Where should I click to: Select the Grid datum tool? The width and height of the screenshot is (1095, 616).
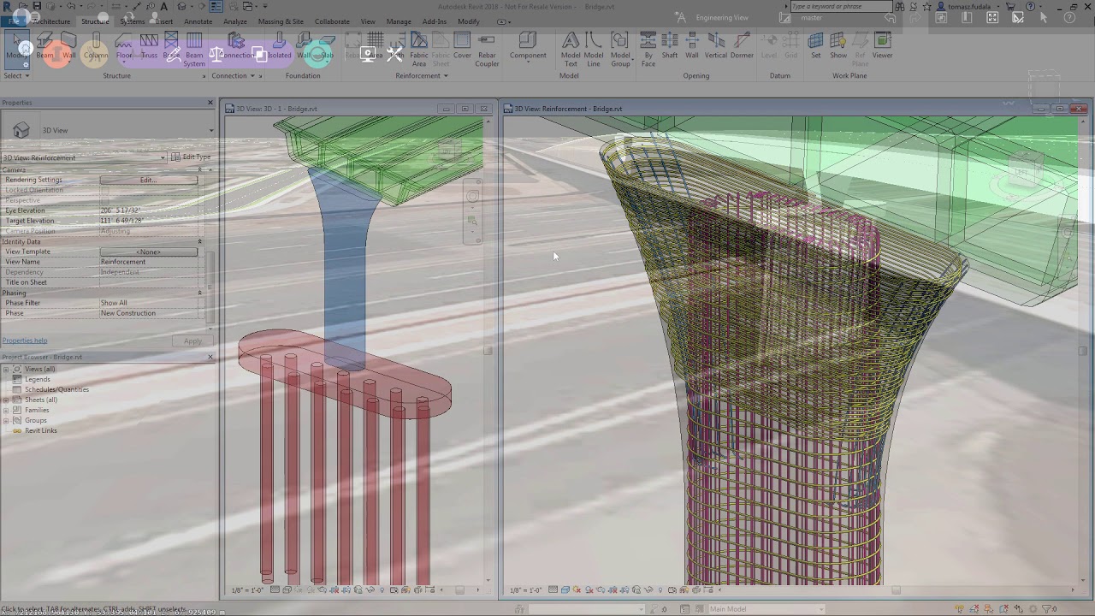coord(791,47)
